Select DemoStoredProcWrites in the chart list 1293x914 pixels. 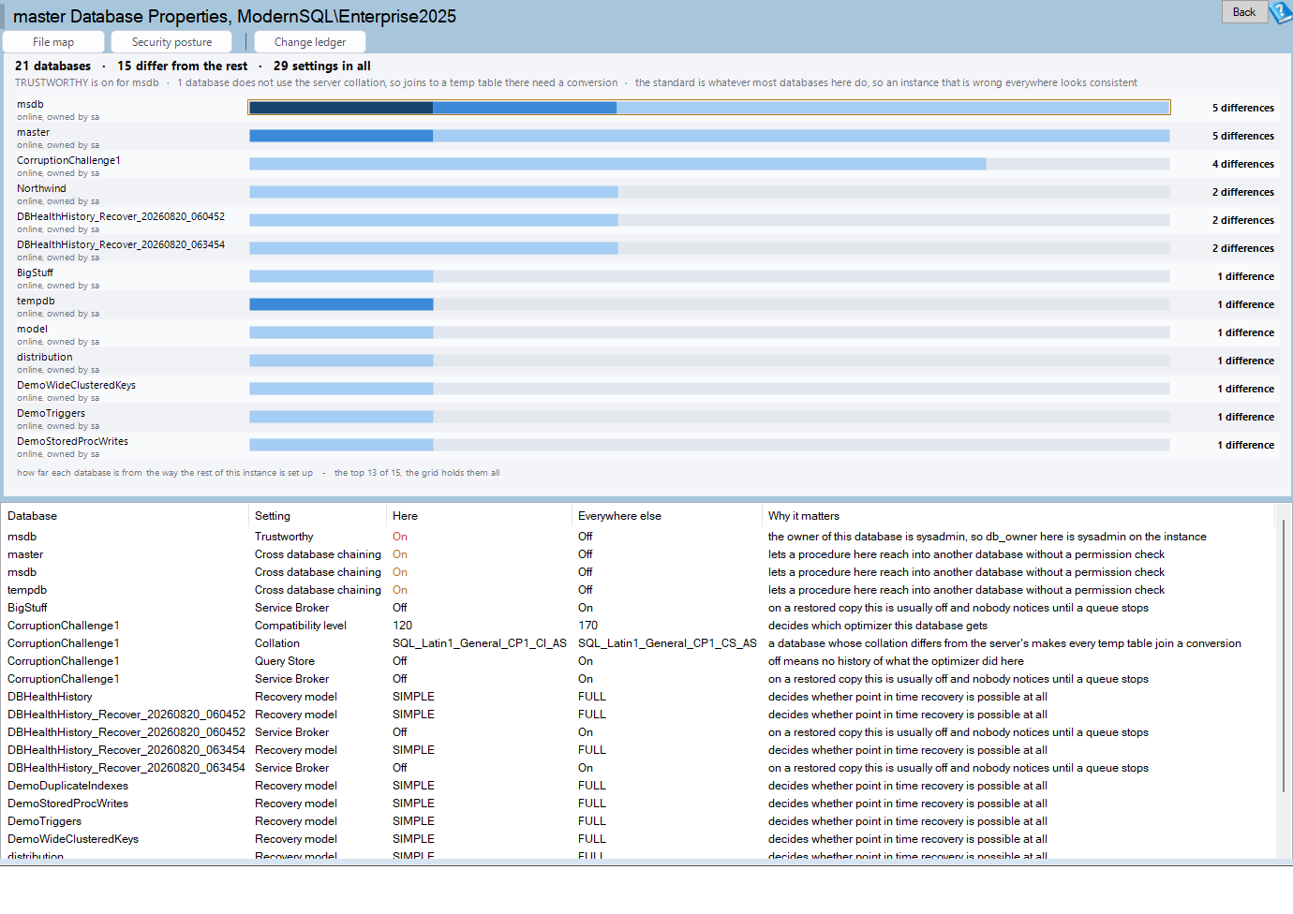72,441
